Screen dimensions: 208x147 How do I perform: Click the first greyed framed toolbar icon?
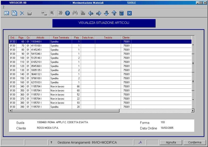[x=52, y=13]
